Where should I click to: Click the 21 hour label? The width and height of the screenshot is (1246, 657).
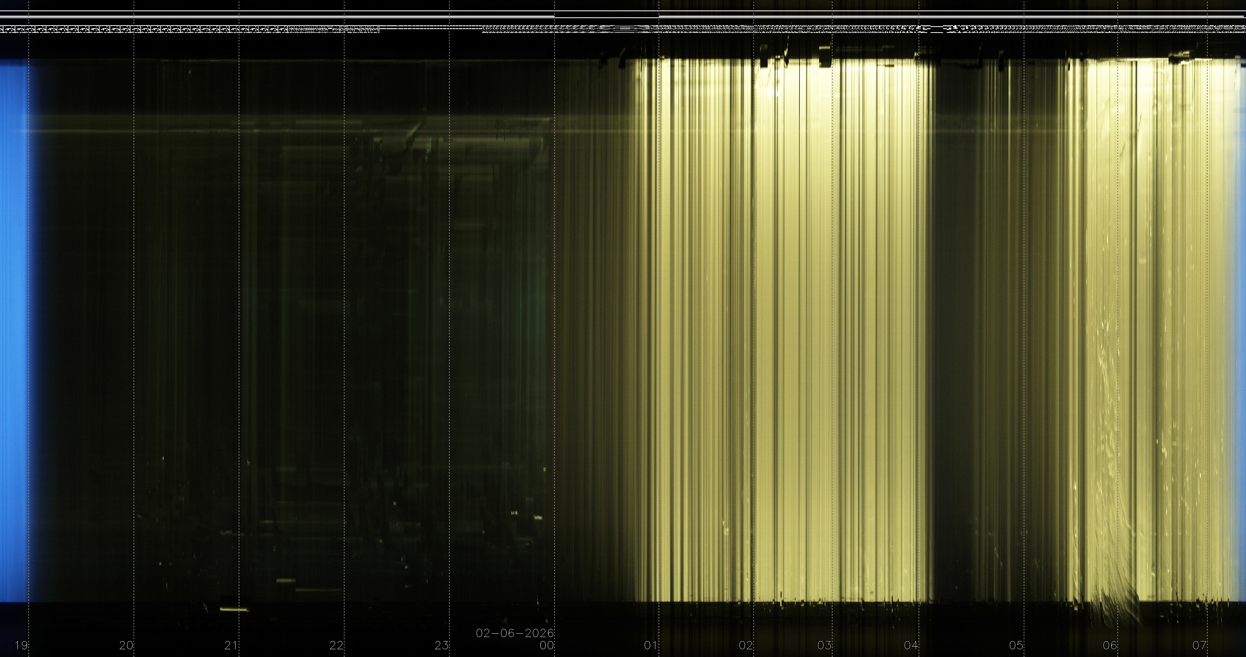tap(231, 645)
